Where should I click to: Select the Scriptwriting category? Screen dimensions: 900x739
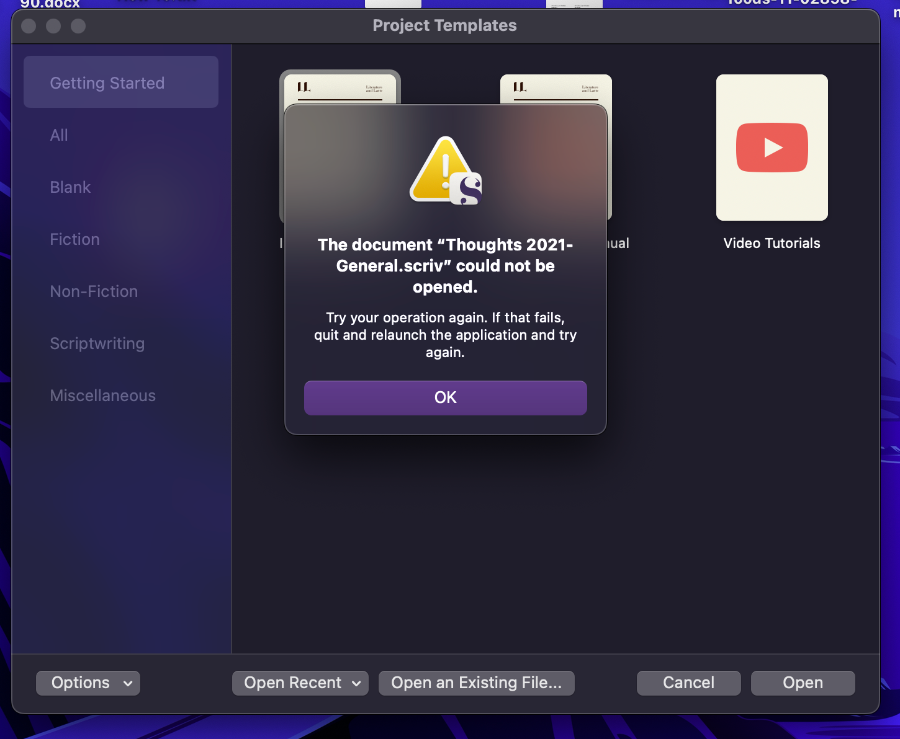(x=97, y=343)
